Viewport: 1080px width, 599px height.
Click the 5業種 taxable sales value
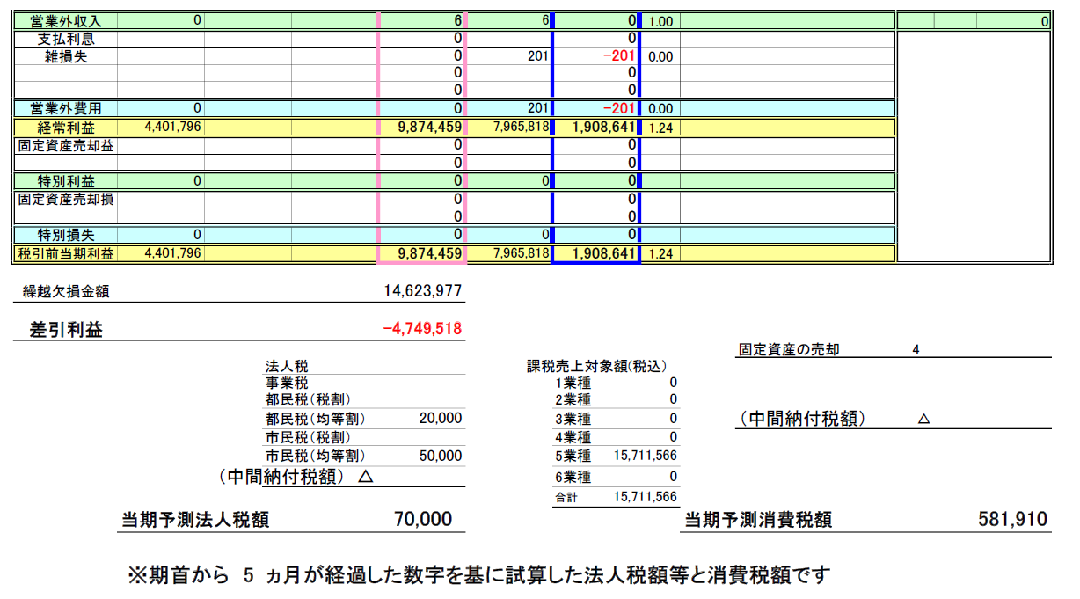(645, 456)
